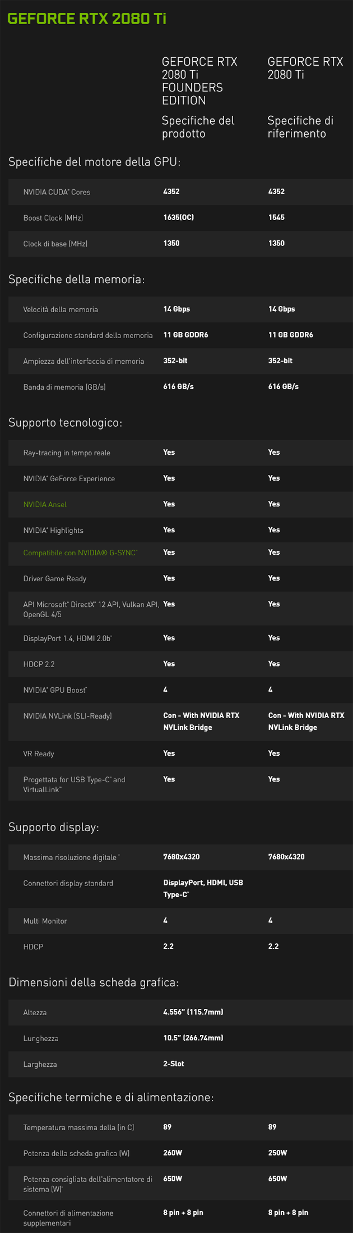This screenshot has height=1233, width=353.
Task: Click the GEFORCE RTX 2080 Ti page title
Action: pyautogui.click(x=87, y=19)
